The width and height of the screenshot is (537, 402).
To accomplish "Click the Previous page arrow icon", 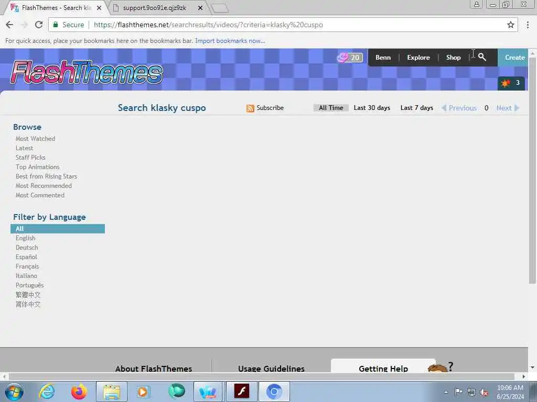I will click(444, 108).
